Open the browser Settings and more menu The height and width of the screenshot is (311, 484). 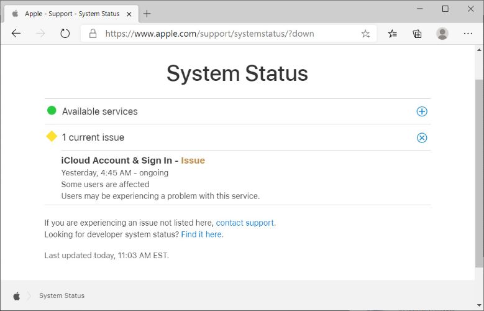tap(468, 34)
